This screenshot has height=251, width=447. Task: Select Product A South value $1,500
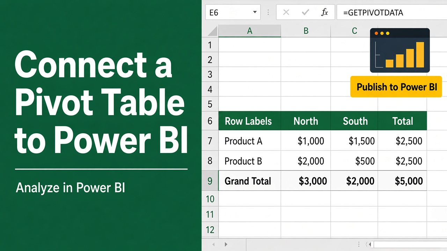click(354, 141)
